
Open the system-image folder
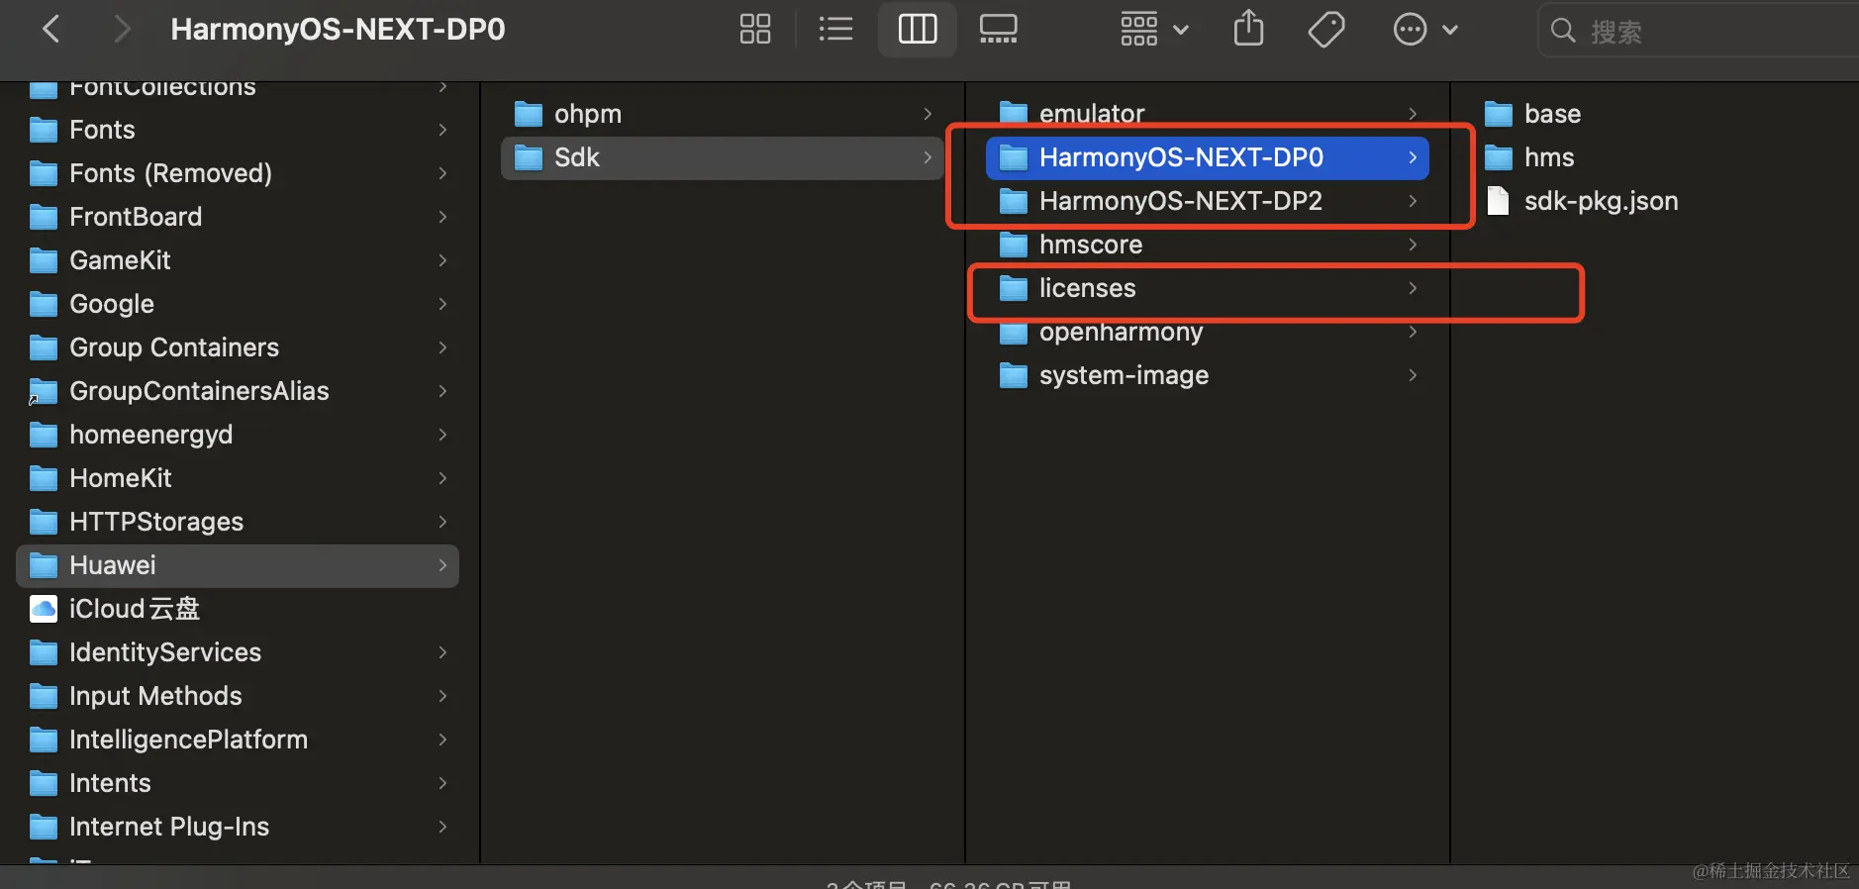point(1123,375)
